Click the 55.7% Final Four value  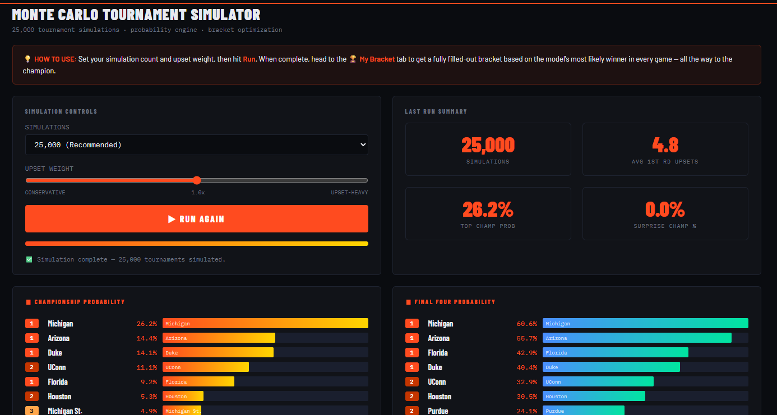pos(526,338)
